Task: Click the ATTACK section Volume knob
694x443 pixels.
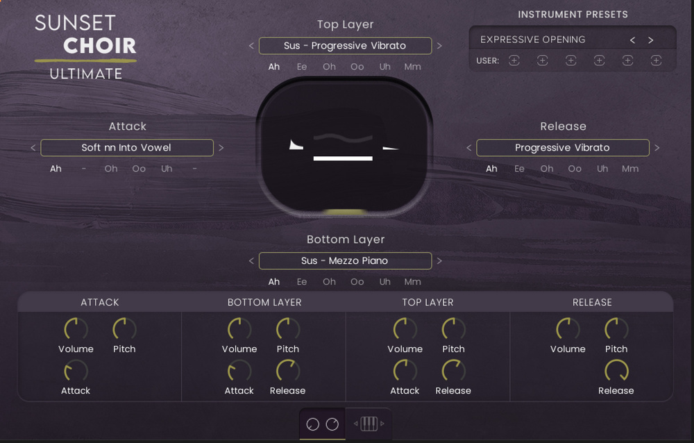Action: click(x=76, y=329)
